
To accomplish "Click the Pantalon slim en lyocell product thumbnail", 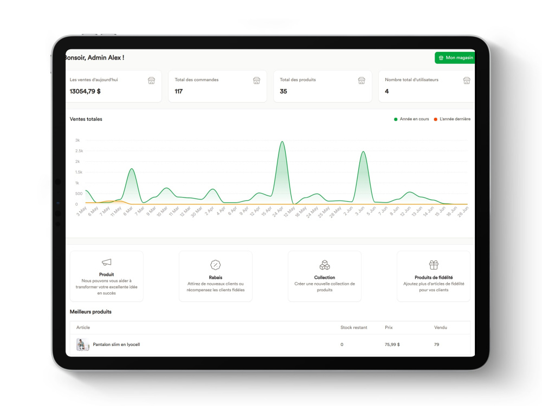I will click(82, 344).
